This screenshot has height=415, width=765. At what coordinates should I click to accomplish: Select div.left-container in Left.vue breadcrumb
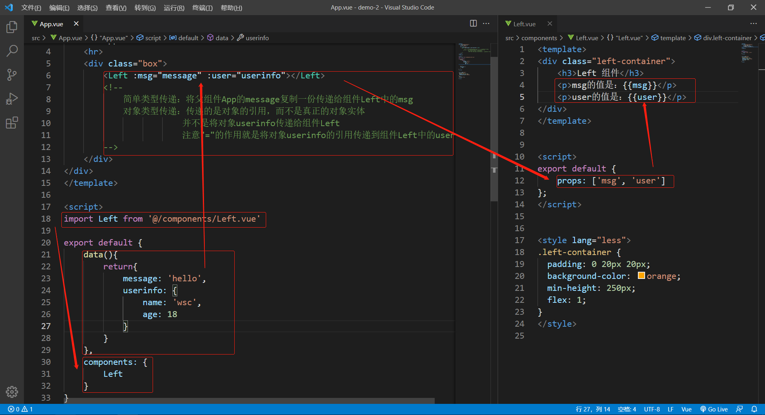[723, 38]
